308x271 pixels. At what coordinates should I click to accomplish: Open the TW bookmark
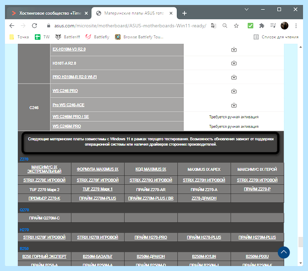coord(42,37)
